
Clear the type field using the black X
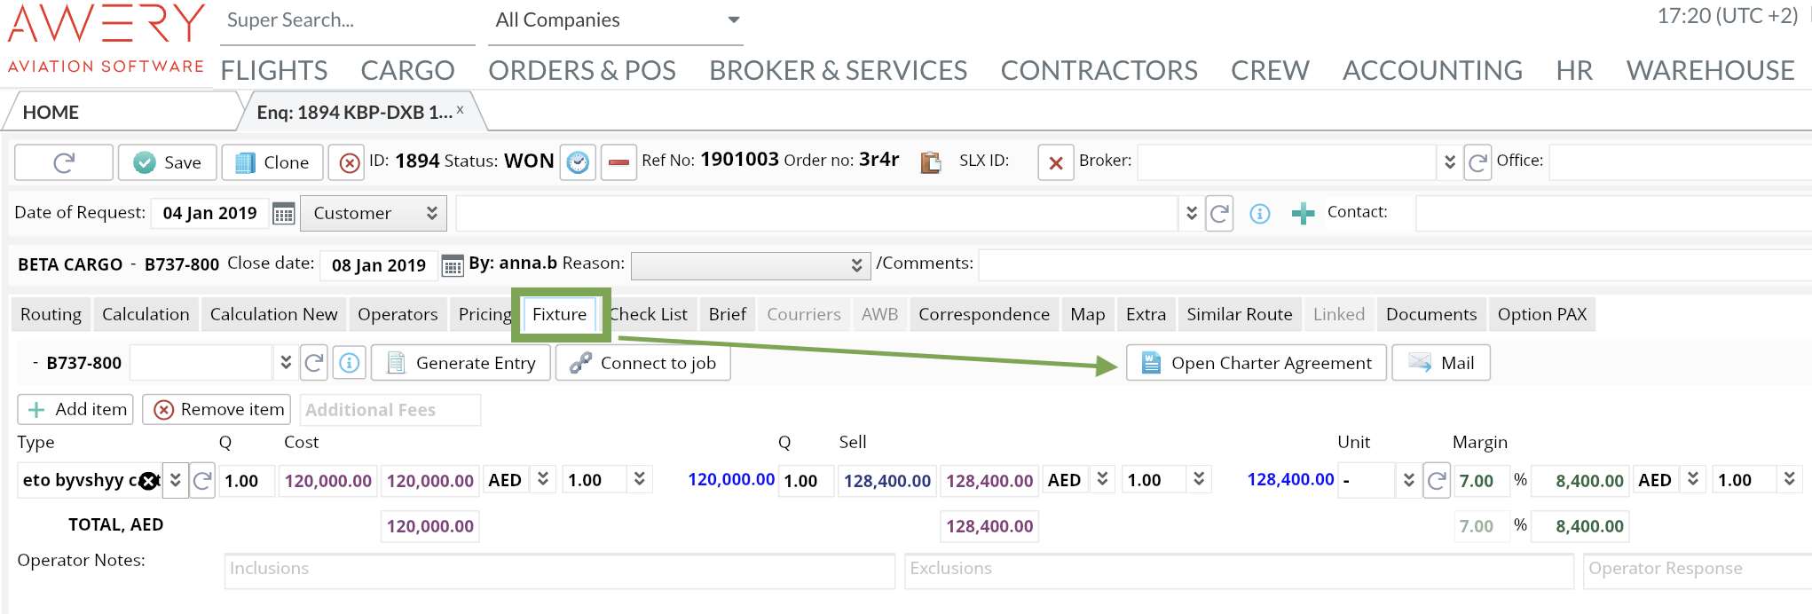[149, 481]
